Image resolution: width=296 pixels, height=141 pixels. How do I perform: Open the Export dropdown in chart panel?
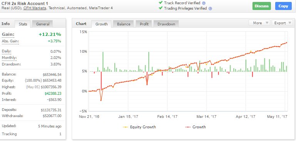tap(283, 23)
